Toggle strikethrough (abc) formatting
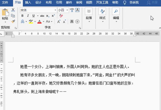The width and height of the screenshot is (161, 110). [x=42, y=16]
